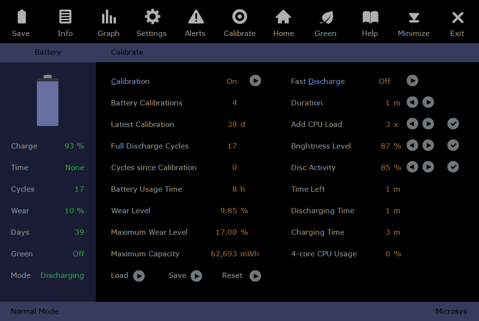This screenshot has height=321, width=479.
Task: Click the Charge 93 % value
Action: pos(74,146)
